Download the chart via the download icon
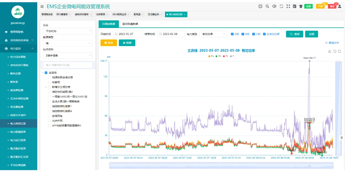 coord(329,51)
